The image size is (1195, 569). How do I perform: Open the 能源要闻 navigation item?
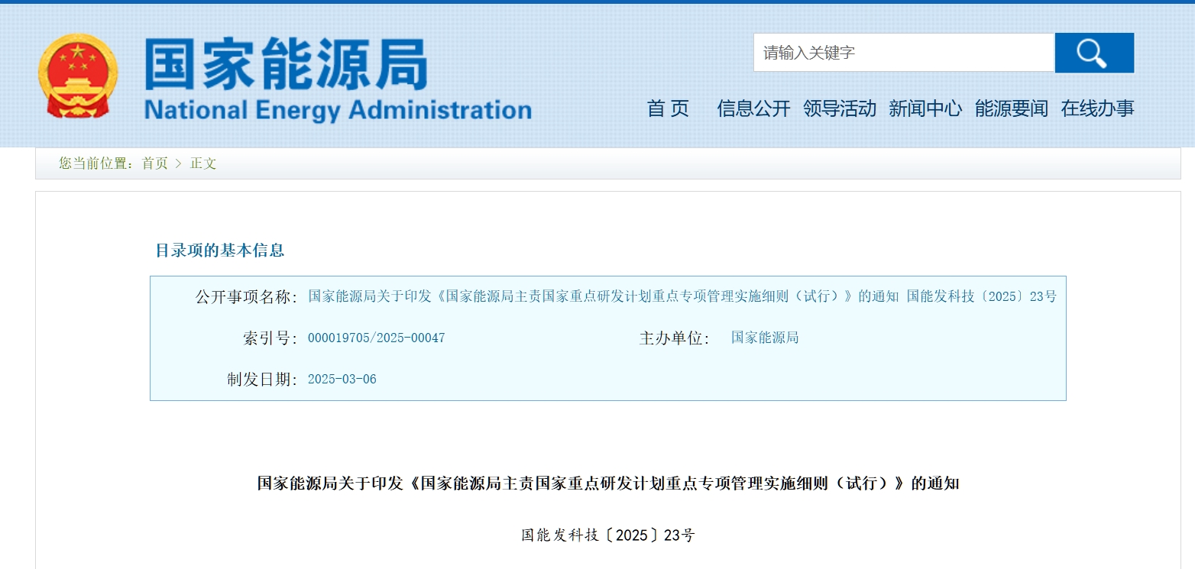(x=1011, y=108)
